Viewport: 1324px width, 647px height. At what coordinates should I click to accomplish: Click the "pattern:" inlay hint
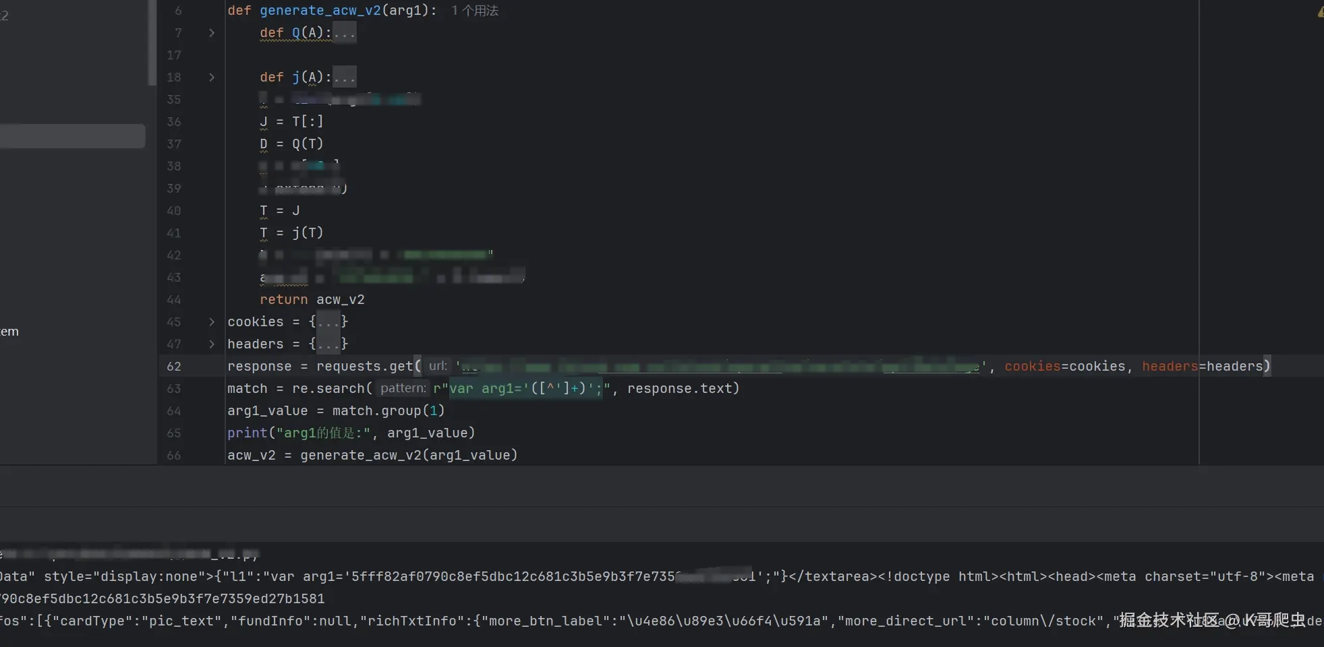point(403,388)
